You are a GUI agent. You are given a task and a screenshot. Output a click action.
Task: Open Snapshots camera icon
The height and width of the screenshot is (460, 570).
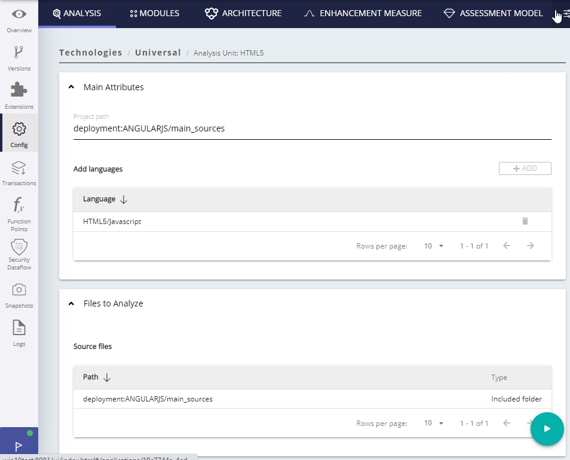pyautogui.click(x=19, y=294)
